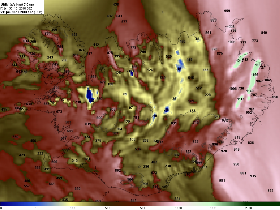This screenshot has height=210, width=280.
Task: Click the map value '757'
Action: tap(188, 151)
